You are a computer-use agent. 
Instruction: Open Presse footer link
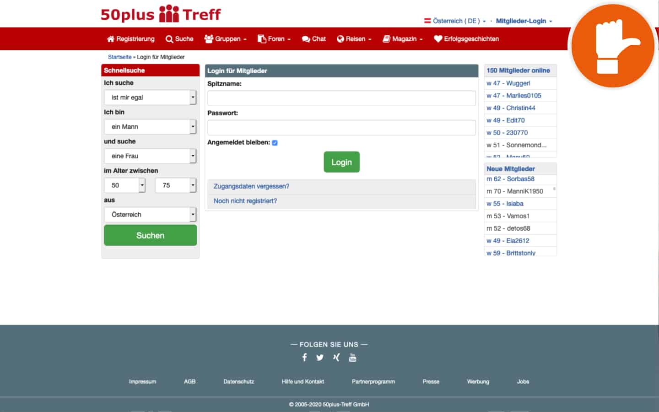pyautogui.click(x=431, y=382)
